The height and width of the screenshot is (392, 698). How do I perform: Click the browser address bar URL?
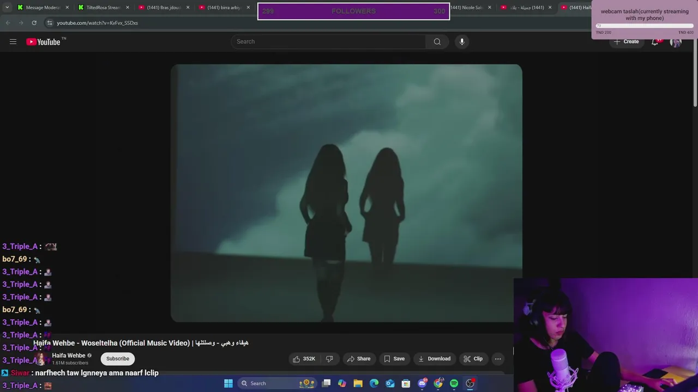click(97, 23)
